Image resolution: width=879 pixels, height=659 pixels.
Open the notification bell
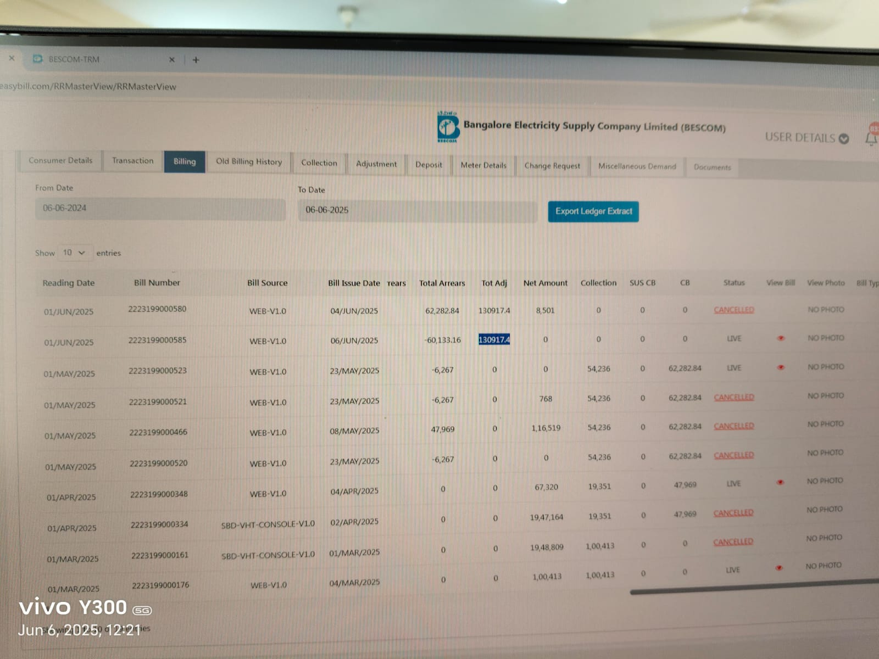point(872,138)
